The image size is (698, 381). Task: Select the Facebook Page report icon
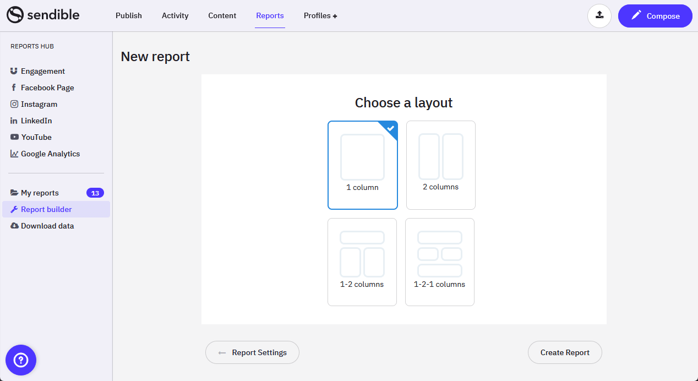[13, 88]
